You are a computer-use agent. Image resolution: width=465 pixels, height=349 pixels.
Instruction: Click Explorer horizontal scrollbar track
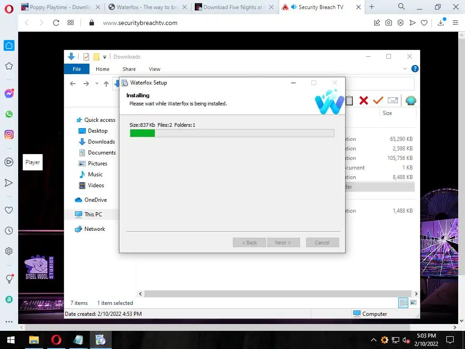[278, 294]
